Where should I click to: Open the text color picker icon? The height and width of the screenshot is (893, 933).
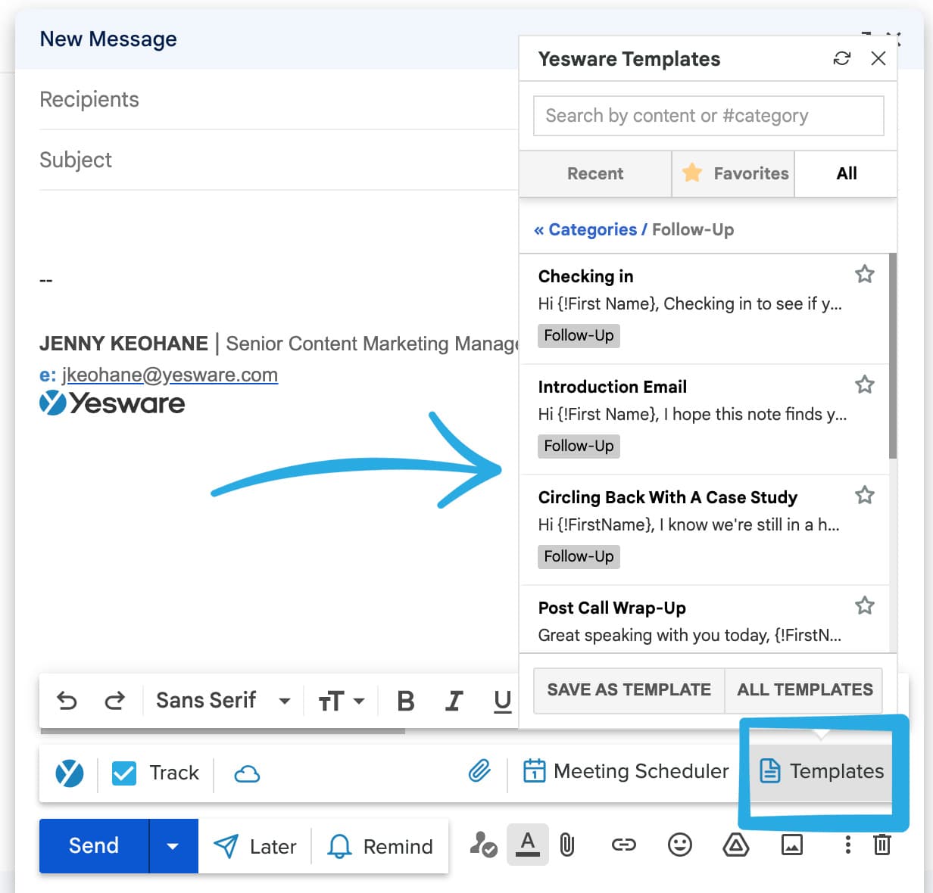[x=528, y=845]
